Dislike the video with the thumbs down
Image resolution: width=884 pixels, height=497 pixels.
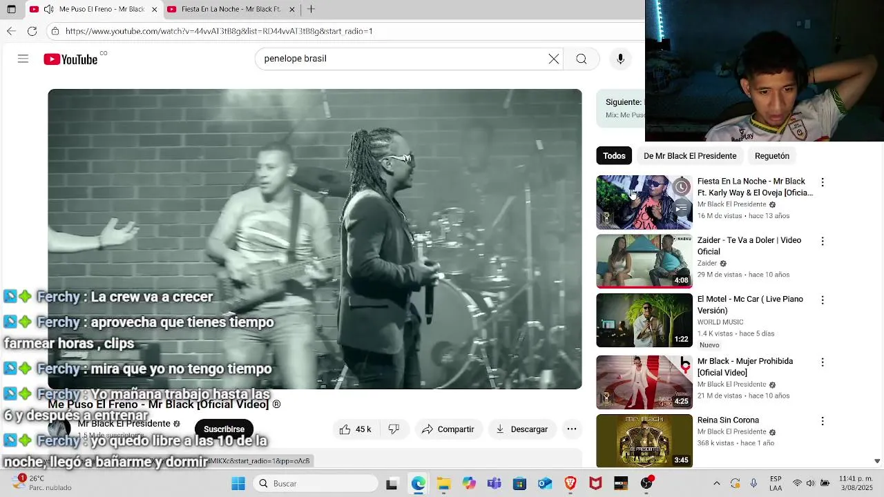pos(394,429)
